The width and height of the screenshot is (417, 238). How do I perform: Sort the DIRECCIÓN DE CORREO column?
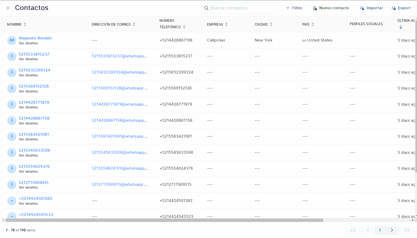point(134,24)
